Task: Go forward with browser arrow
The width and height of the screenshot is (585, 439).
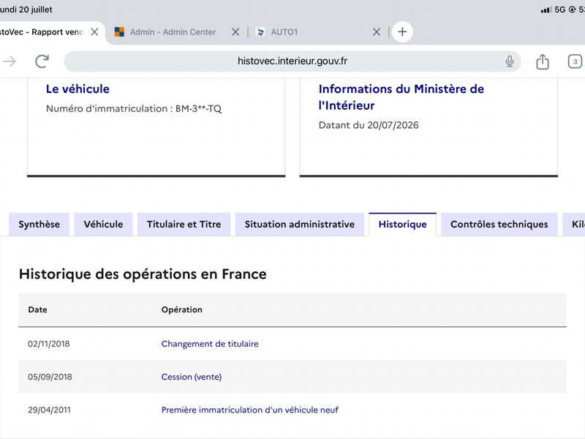Action: coord(10,61)
